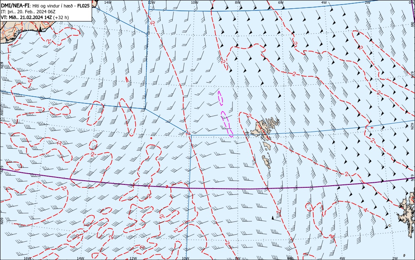
Task: Click the 63N latitude label on the right edge
Action: tap(413, 74)
